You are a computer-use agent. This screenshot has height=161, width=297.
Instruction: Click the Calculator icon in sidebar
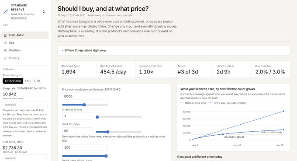(x=5, y=35)
